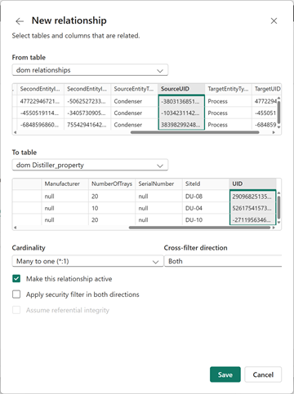294x394 pixels.
Task: Select the TargetEntityTy... column header
Action: coord(229,89)
